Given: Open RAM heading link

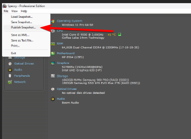Looking at the screenshot, I should tap(60, 44).
